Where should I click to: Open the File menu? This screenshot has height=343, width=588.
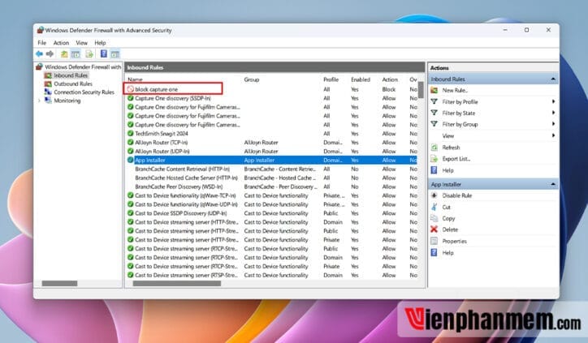42,43
